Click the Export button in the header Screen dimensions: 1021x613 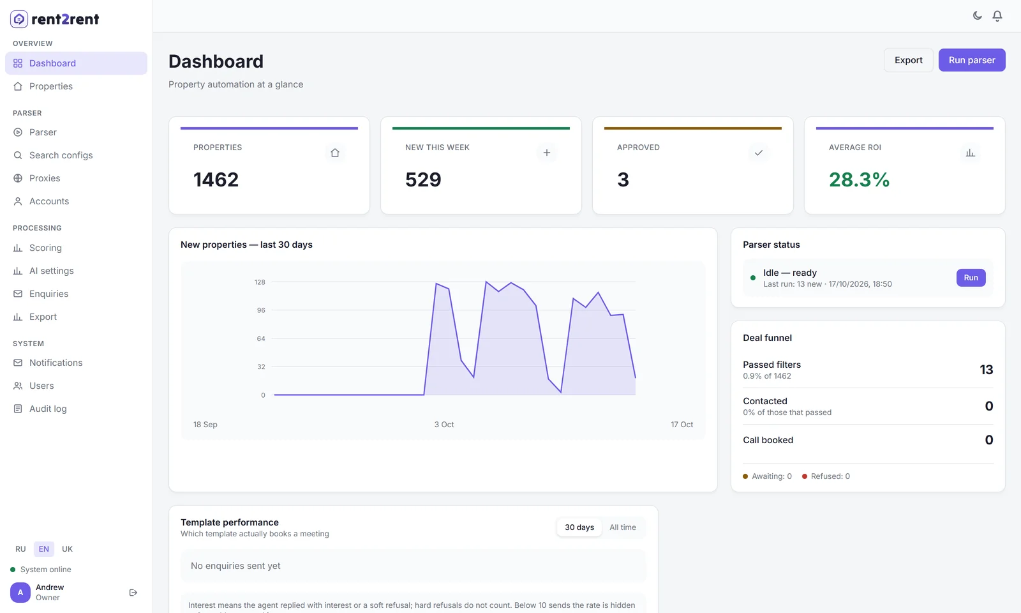point(909,60)
